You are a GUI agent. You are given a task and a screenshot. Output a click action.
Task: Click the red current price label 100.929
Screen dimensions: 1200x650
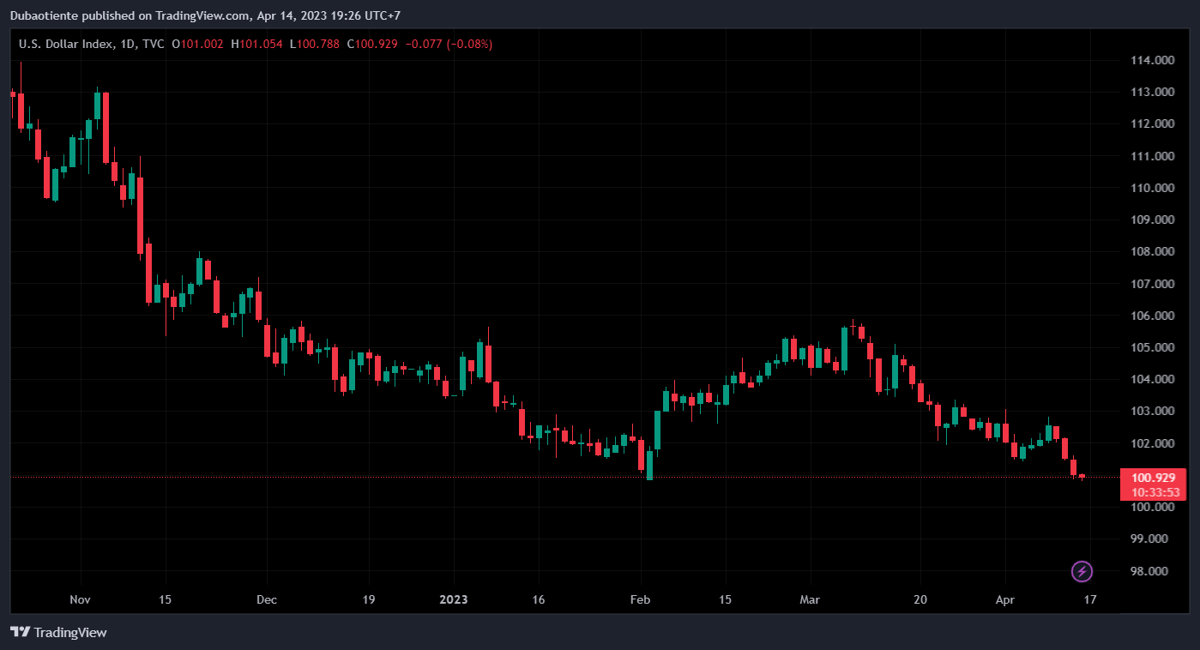(x=1153, y=478)
